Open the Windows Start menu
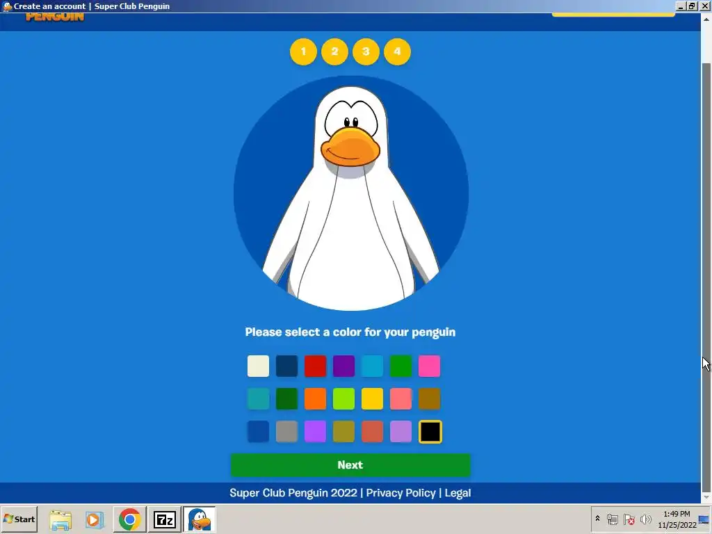 (19, 519)
